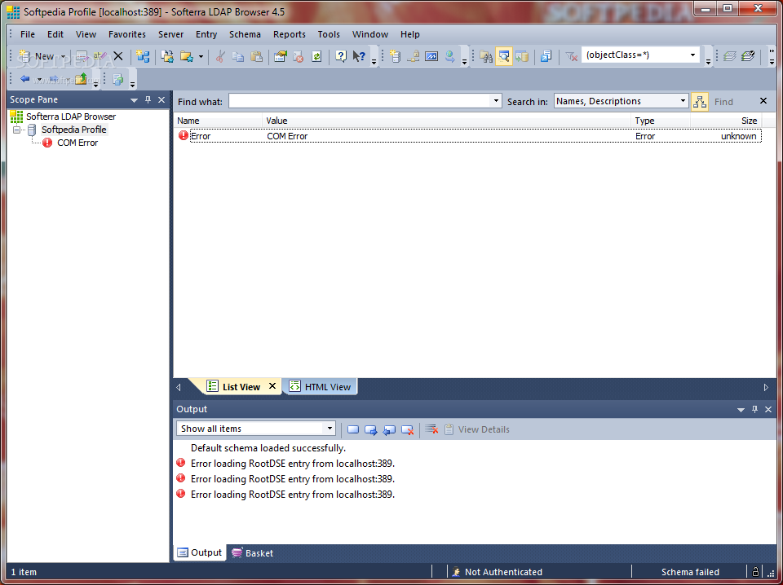Click the What's This arrow help icon

tap(359, 56)
